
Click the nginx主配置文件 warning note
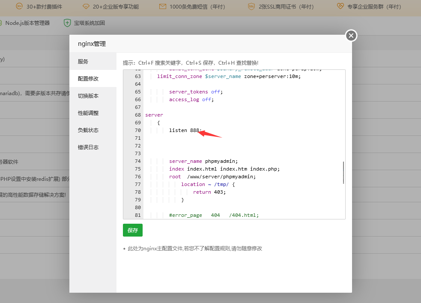click(x=195, y=249)
